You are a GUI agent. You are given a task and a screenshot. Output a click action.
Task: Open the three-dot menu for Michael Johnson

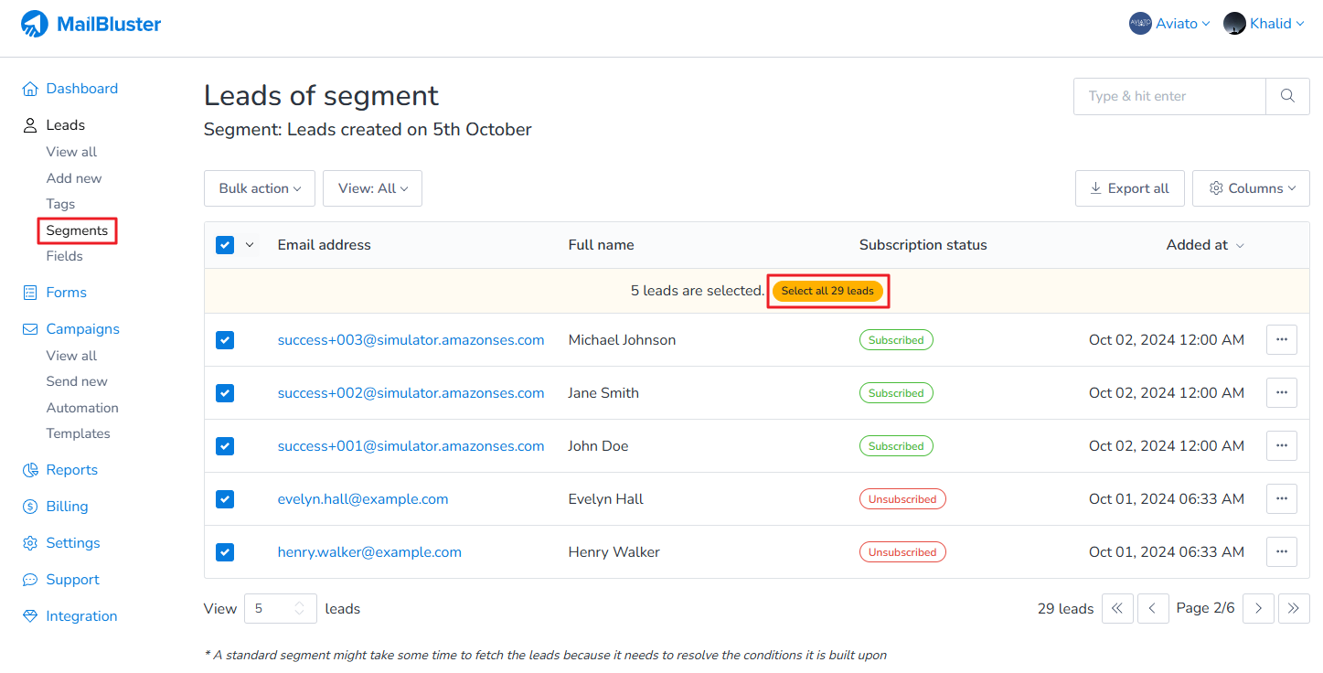pos(1281,340)
